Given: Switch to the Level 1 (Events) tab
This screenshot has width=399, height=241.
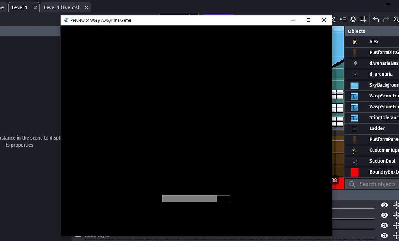Looking at the screenshot, I should click(61, 7).
